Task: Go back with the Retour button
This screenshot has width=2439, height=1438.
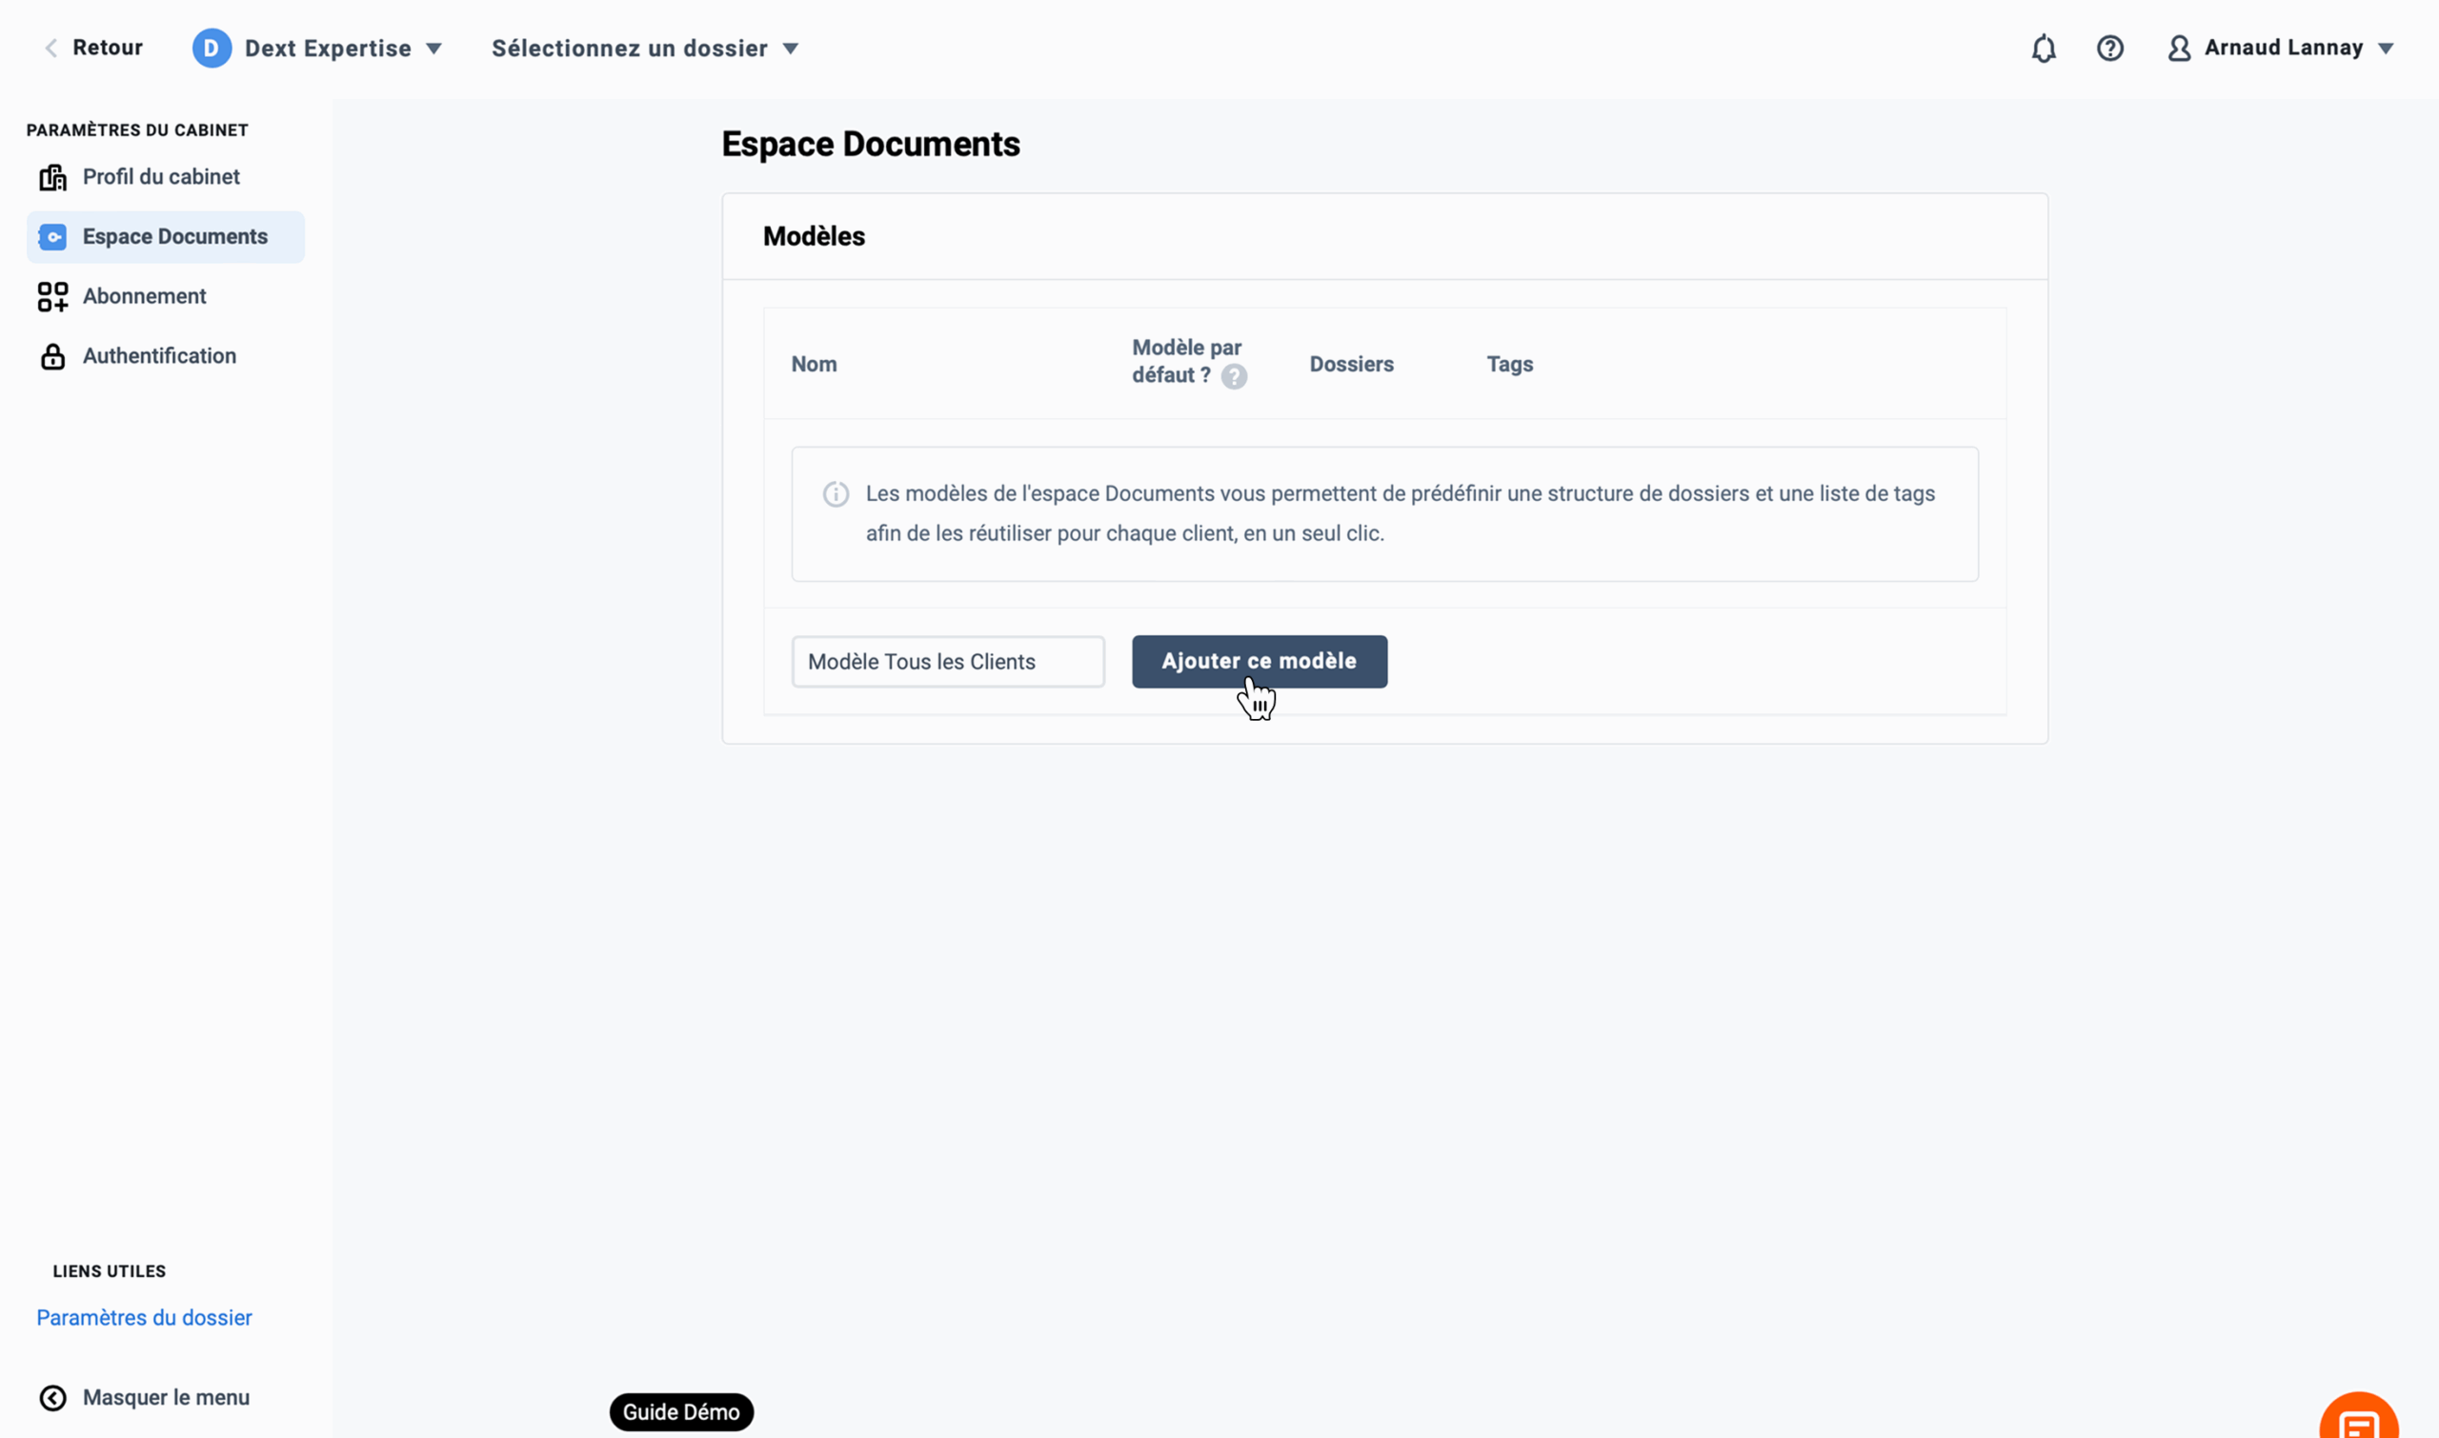Action: 93,48
